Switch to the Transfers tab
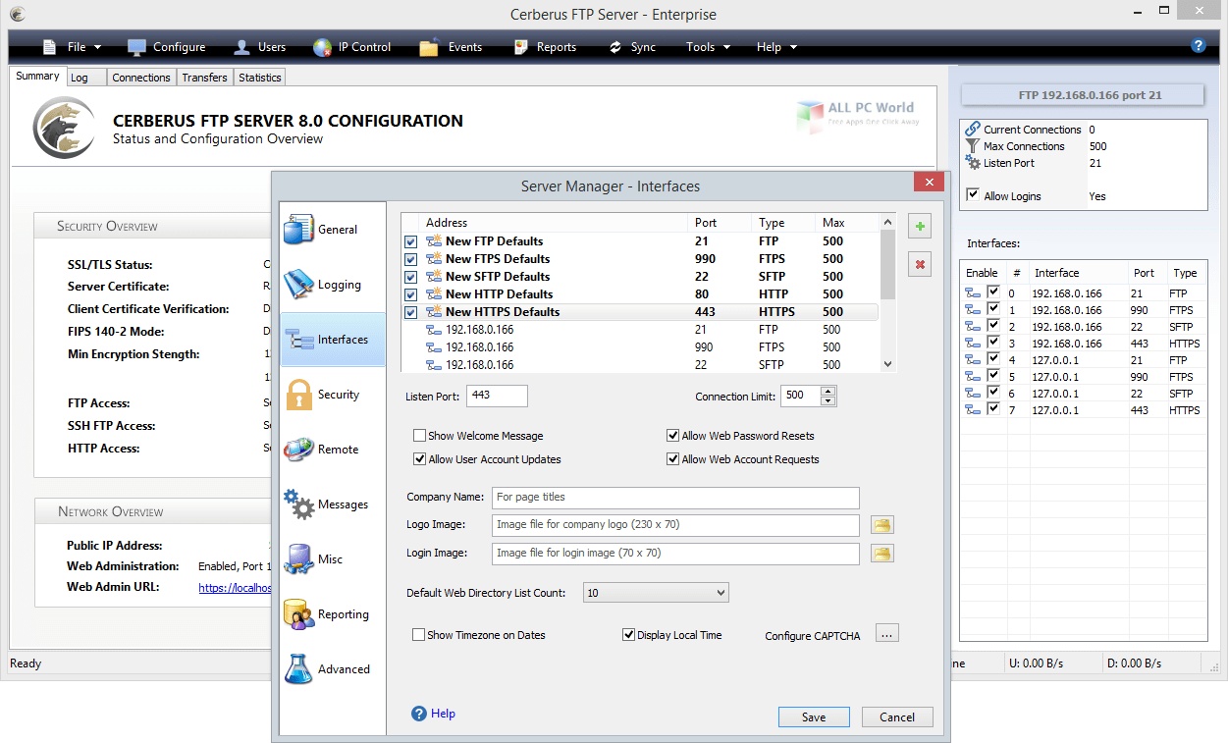 pyautogui.click(x=205, y=78)
